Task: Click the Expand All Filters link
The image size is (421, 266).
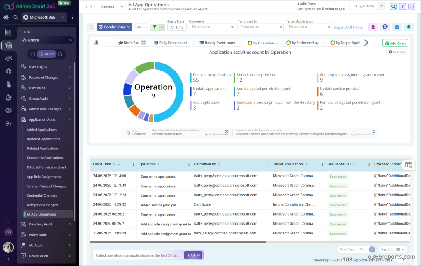Action: pos(348,27)
